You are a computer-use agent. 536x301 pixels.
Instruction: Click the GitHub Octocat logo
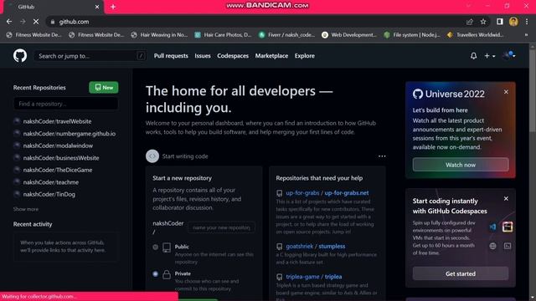[20, 56]
